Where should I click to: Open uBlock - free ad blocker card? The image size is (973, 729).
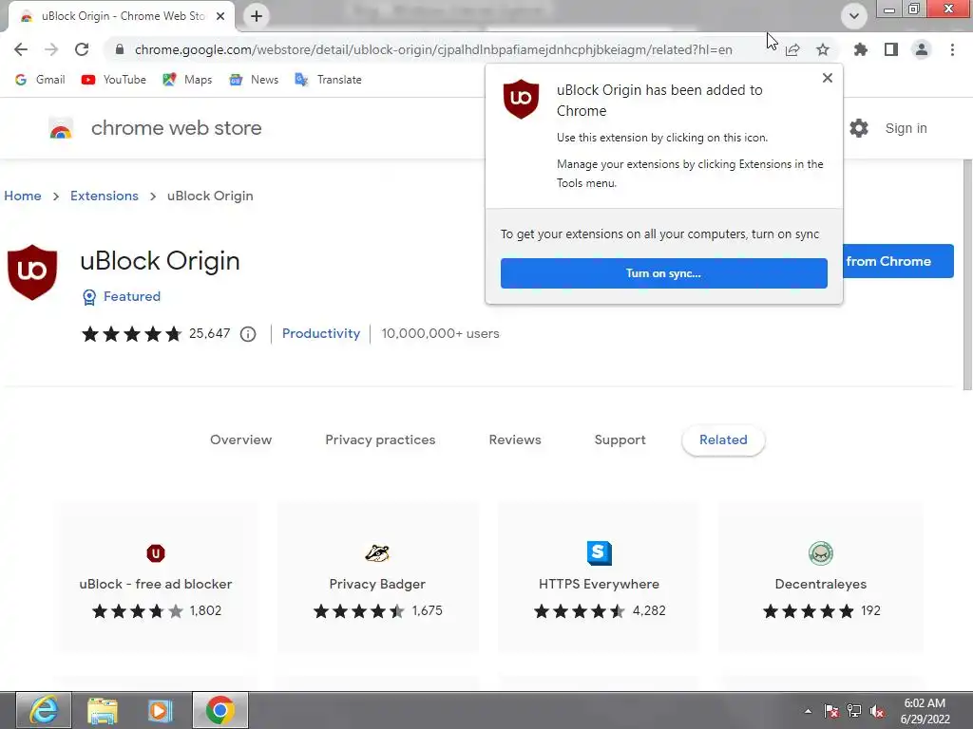coord(156,577)
